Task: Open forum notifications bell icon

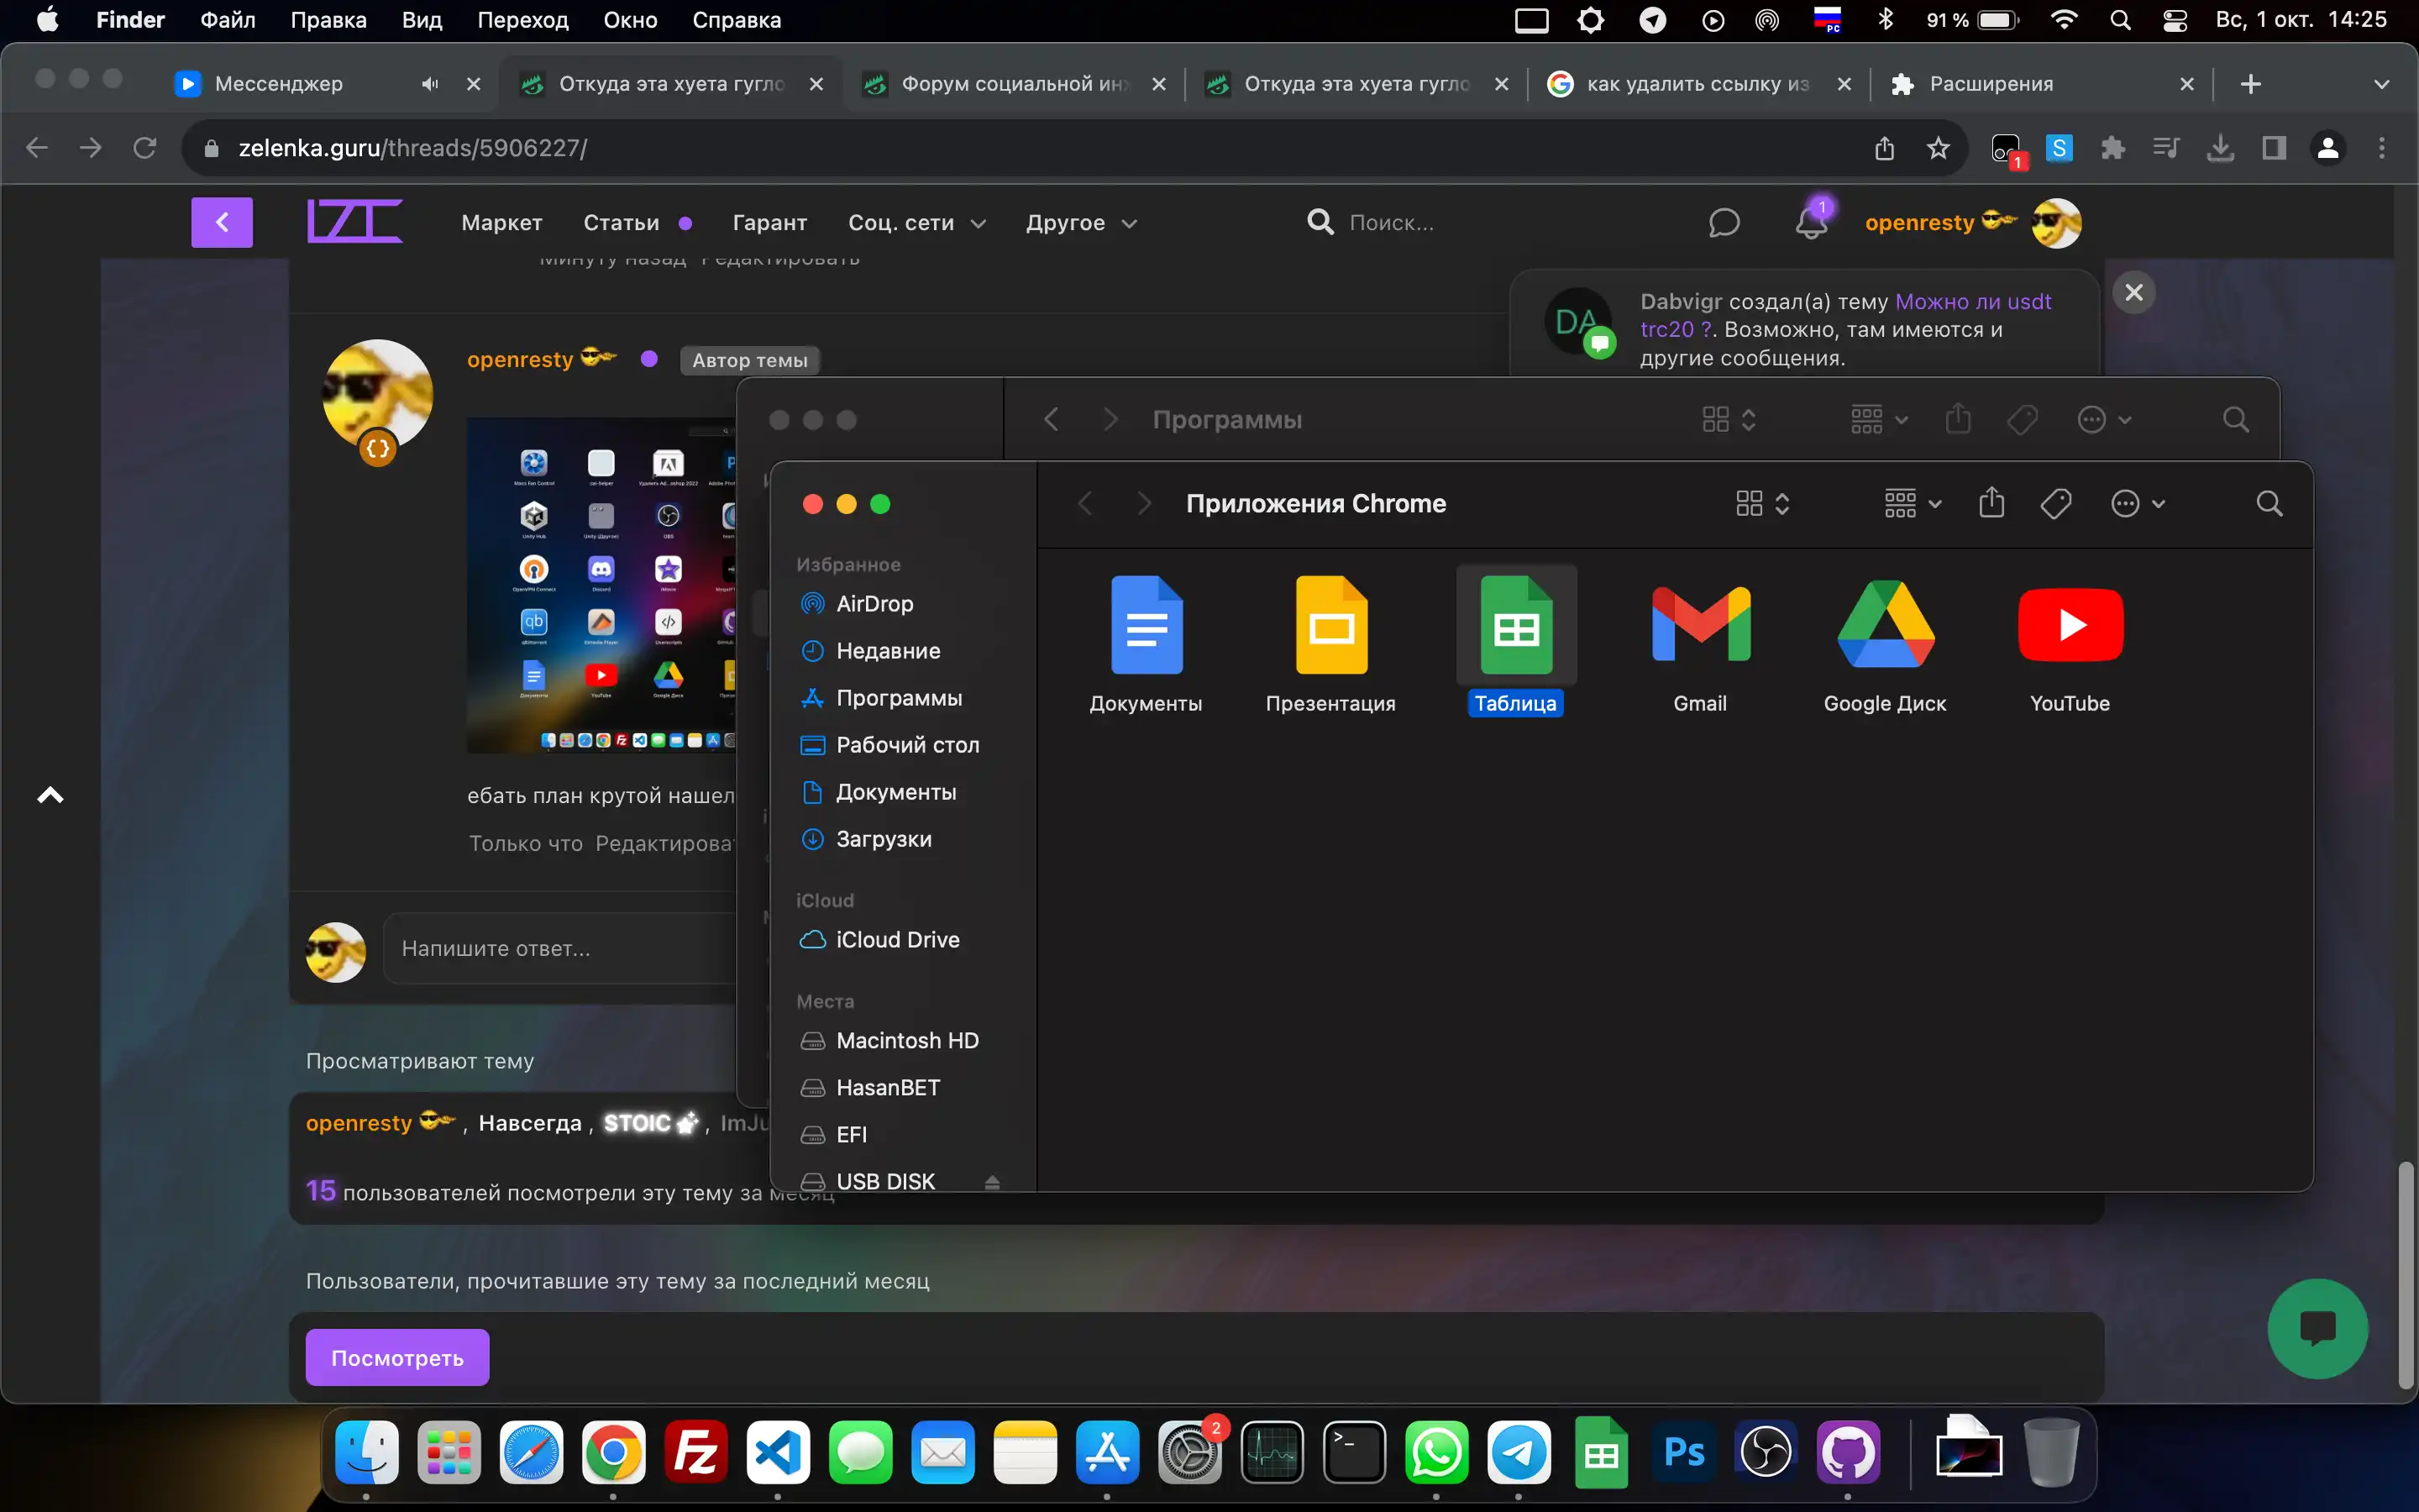Action: tap(1811, 222)
